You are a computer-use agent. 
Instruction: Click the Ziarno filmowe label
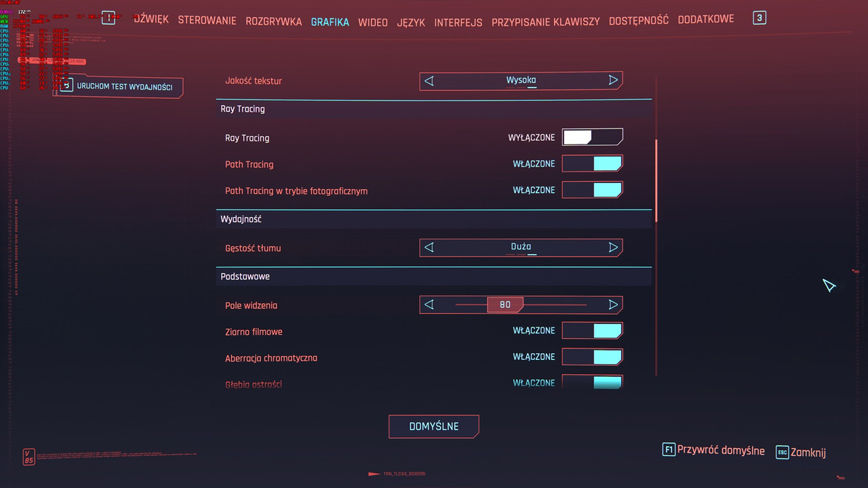point(254,331)
